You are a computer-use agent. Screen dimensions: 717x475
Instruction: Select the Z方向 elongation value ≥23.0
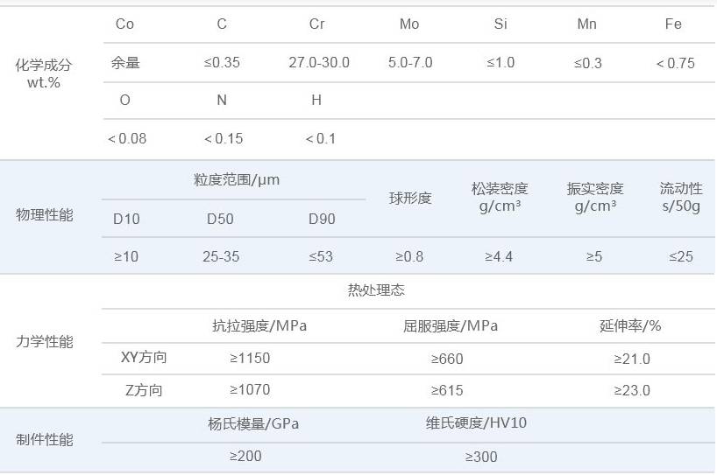(632, 390)
